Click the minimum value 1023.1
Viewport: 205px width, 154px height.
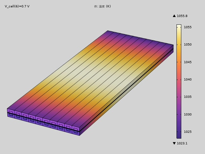click(x=182, y=143)
